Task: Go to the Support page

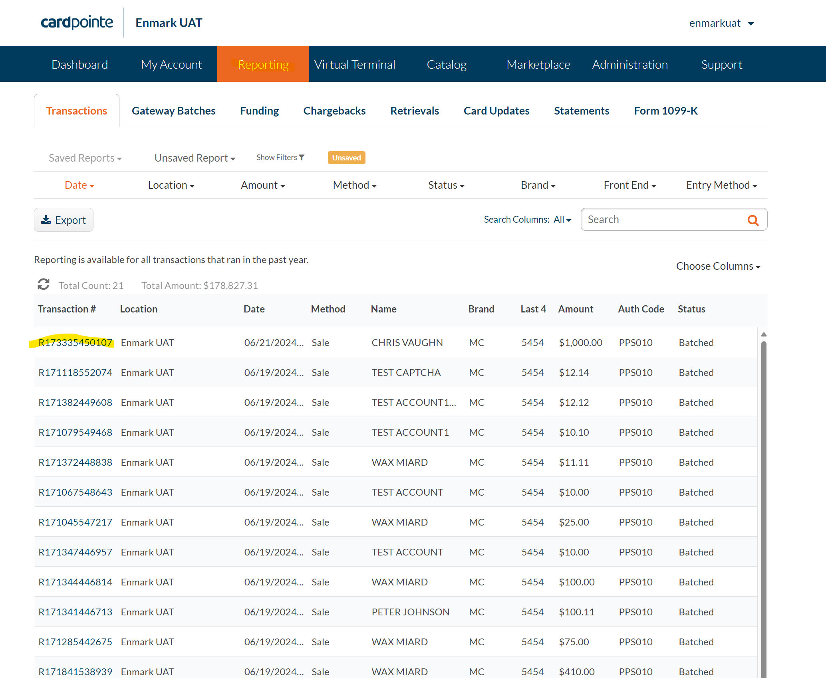Action: point(722,64)
